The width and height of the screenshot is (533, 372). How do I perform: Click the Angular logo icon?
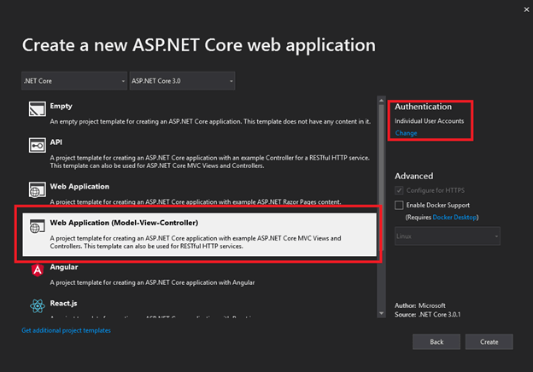tap(37, 270)
